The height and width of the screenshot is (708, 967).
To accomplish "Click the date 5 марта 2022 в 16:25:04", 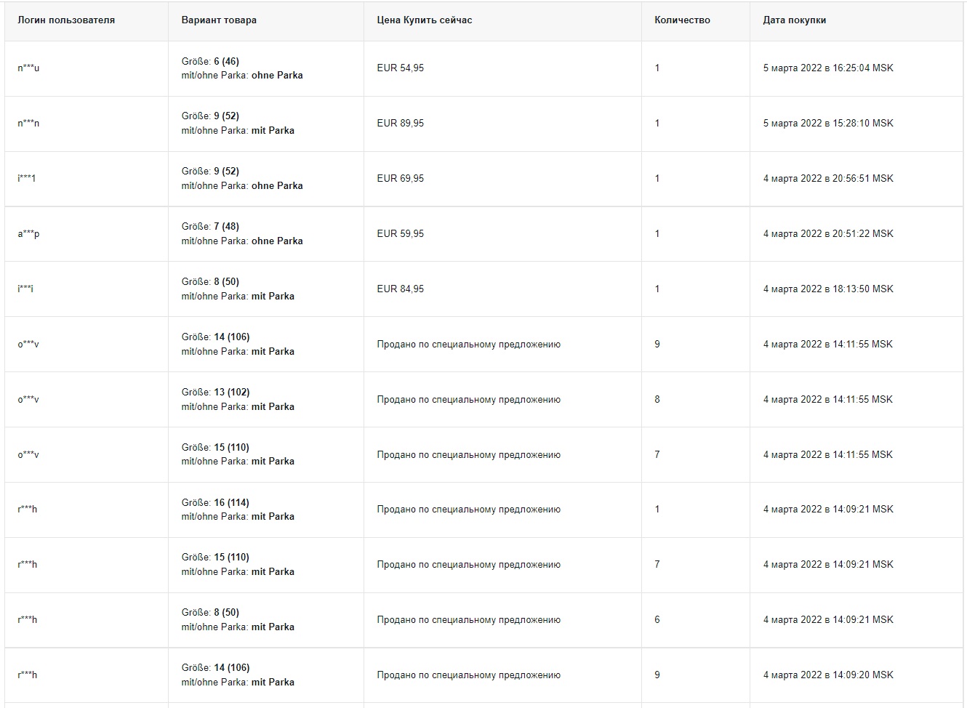I will click(x=828, y=68).
